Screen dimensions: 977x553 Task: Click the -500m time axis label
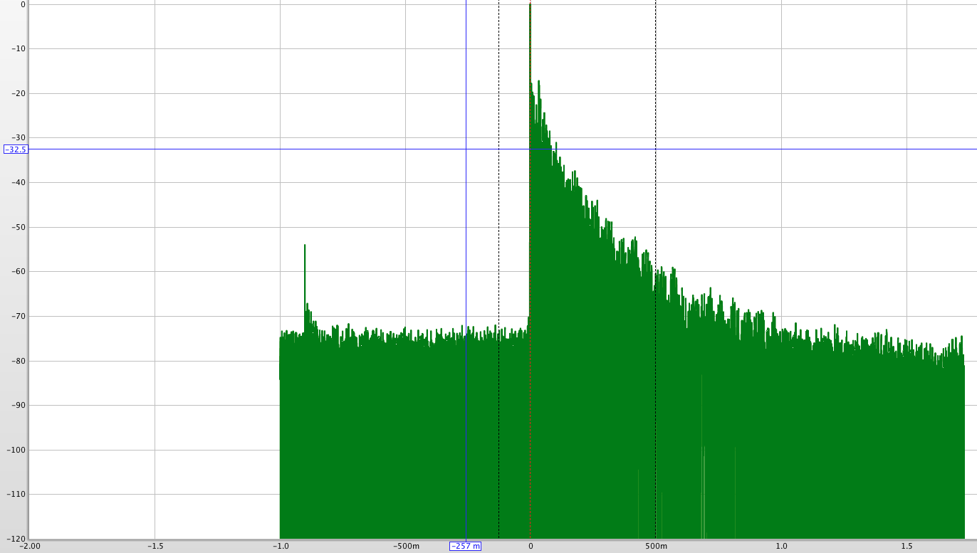[x=406, y=547]
